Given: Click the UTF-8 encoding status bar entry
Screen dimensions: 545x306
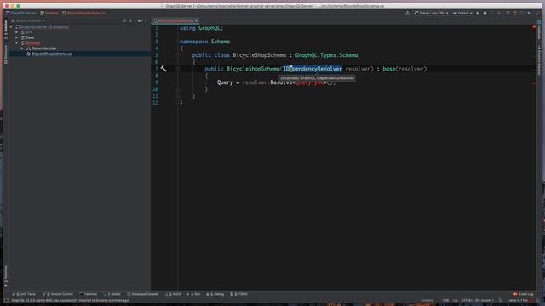Looking at the screenshot, I should coord(467,300).
